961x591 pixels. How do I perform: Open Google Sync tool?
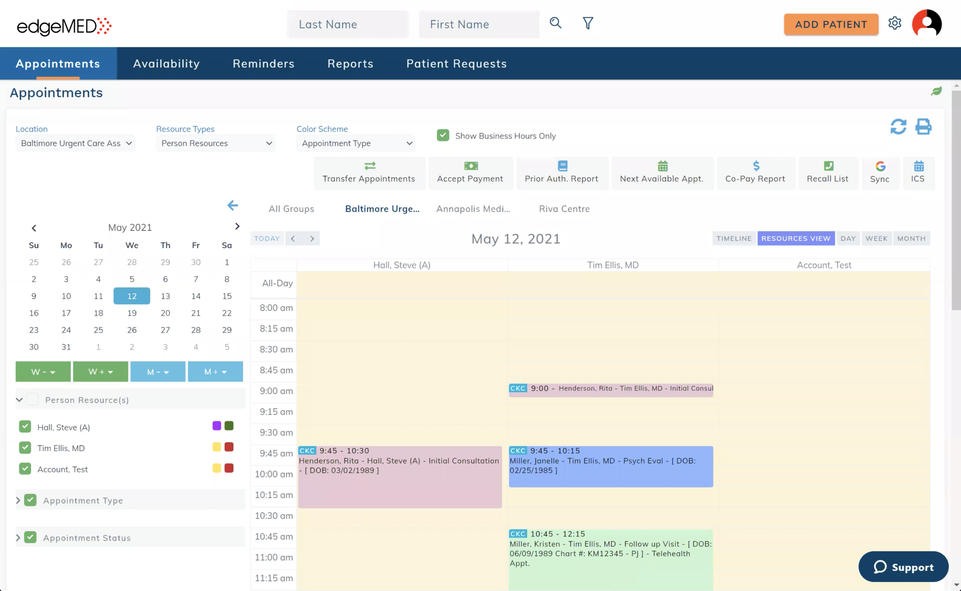880,173
